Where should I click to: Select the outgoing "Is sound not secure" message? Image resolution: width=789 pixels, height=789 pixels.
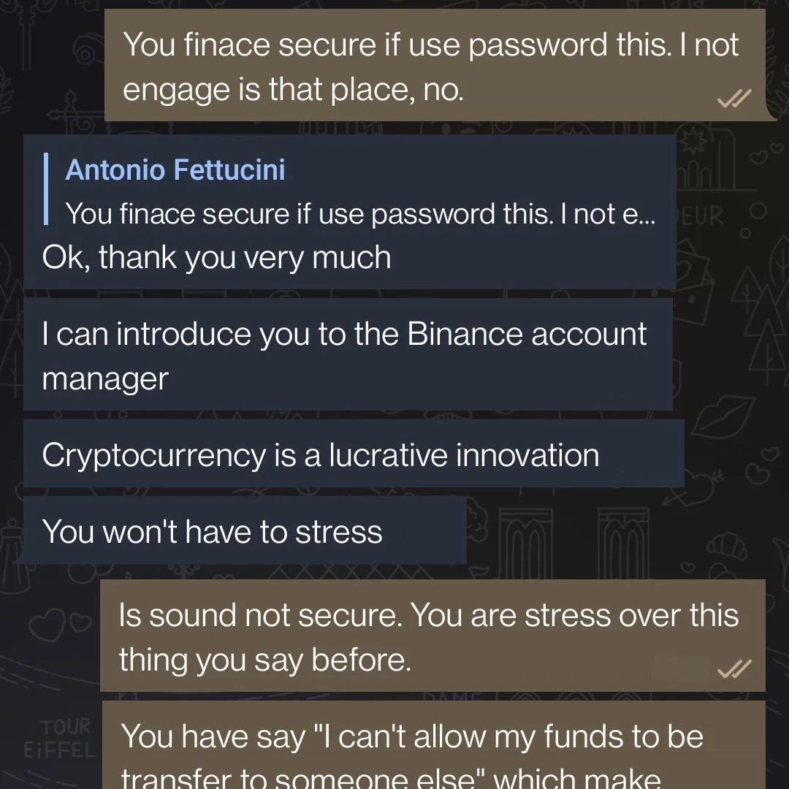tap(432, 635)
